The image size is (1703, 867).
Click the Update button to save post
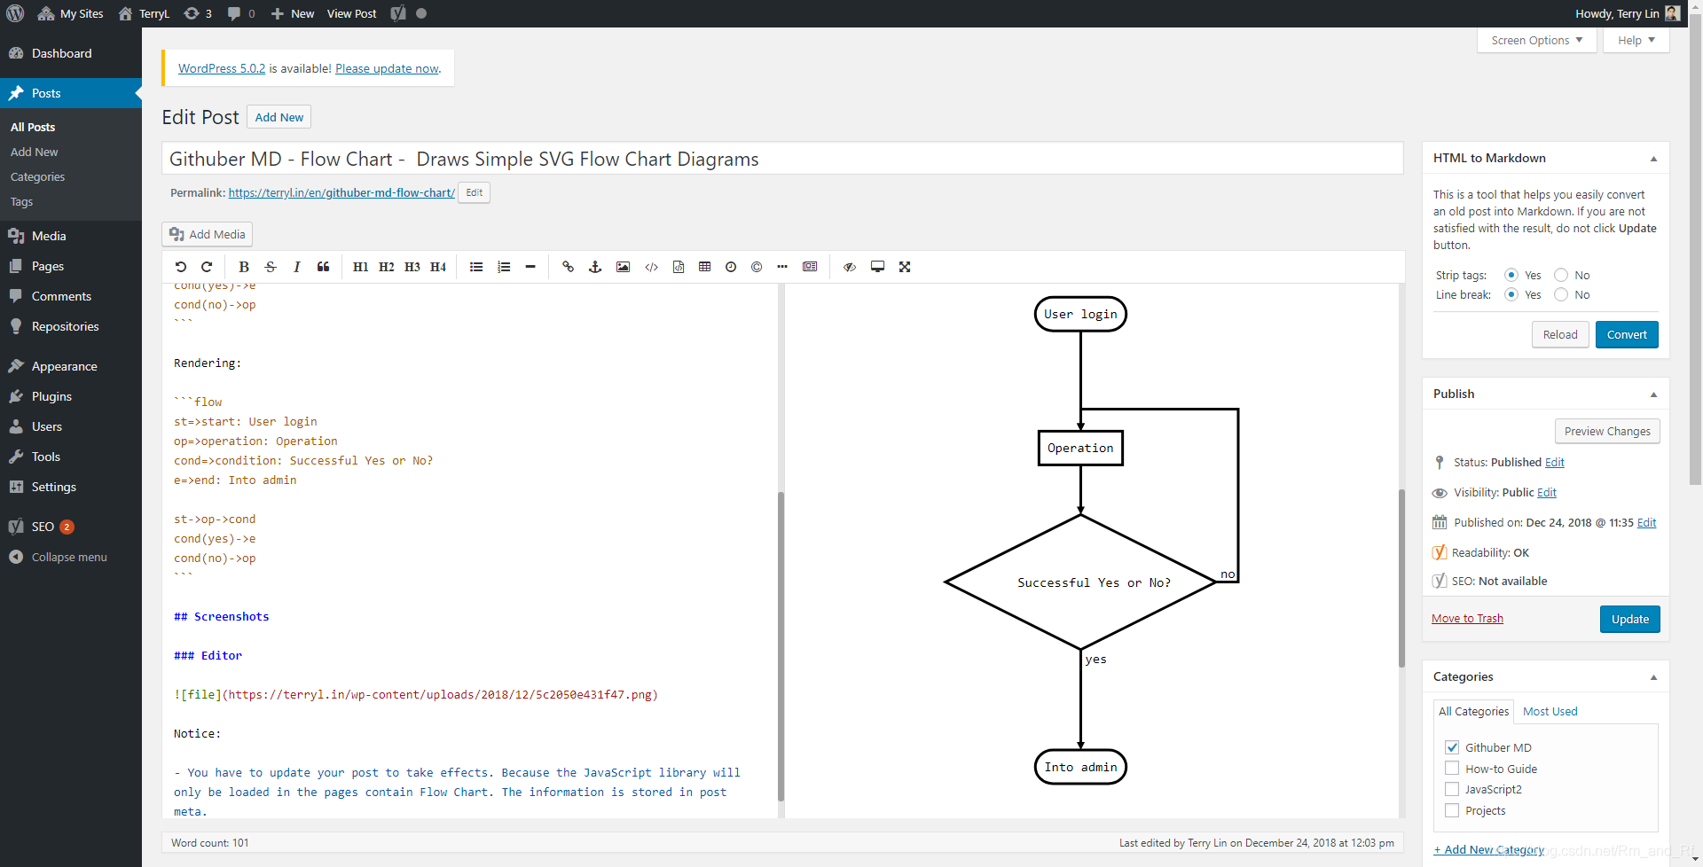pyautogui.click(x=1629, y=619)
